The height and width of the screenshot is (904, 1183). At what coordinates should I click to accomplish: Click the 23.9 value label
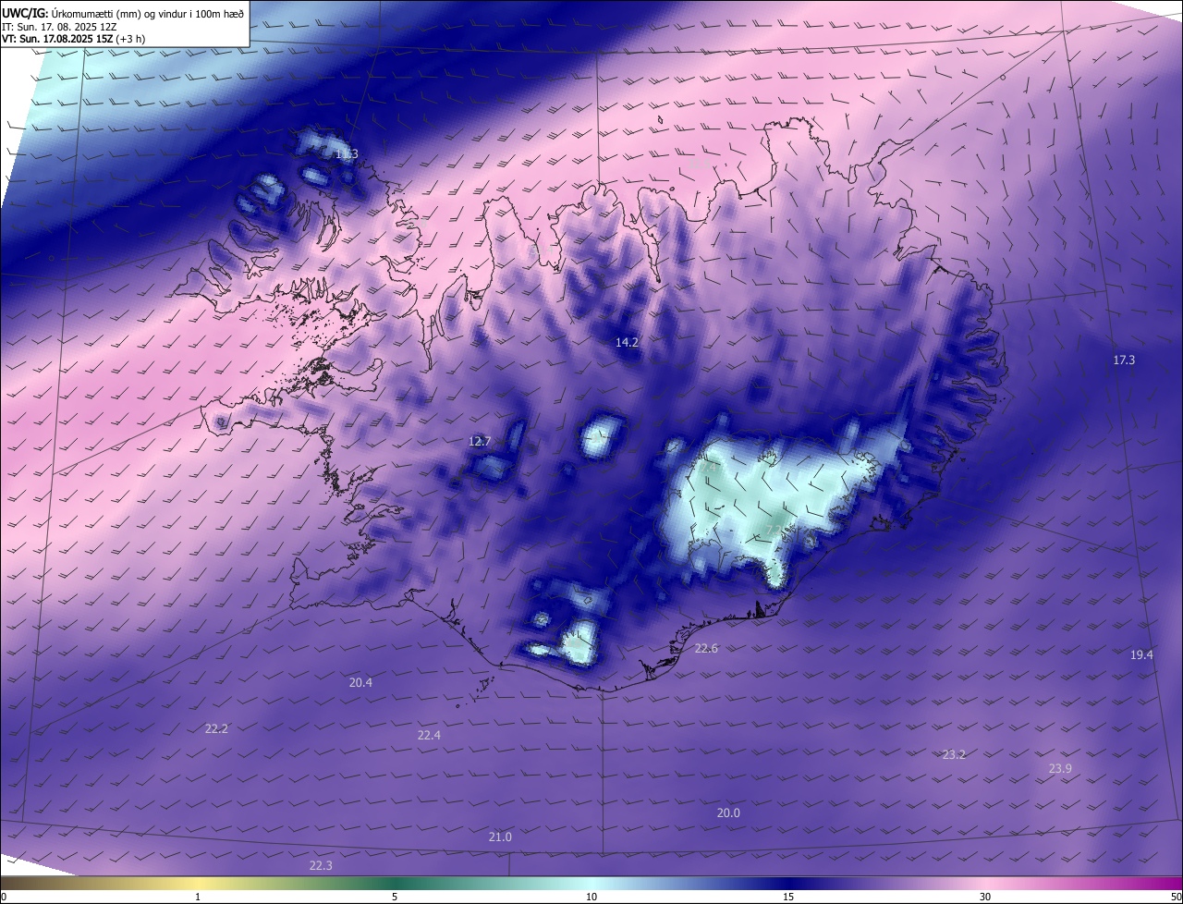(1060, 769)
